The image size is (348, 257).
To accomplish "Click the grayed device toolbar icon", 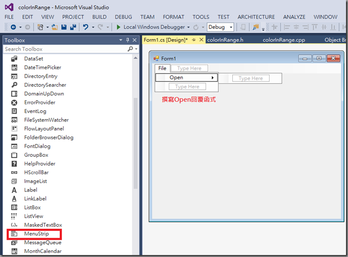I will click(243, 27).
